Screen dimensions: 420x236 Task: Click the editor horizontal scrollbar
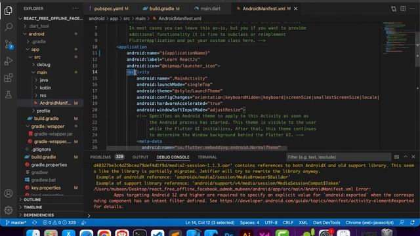click(197, 147)
